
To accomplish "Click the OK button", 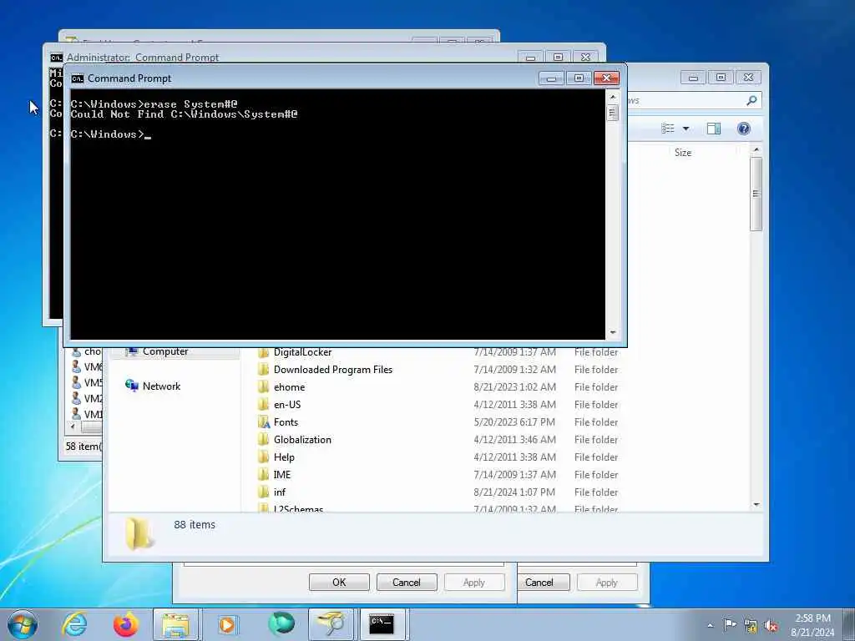I will (x=339, y=582).
